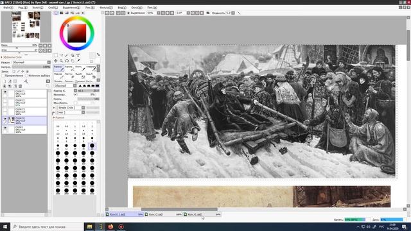Open the Simple Circle brush shape dropdown

(71, 108)
